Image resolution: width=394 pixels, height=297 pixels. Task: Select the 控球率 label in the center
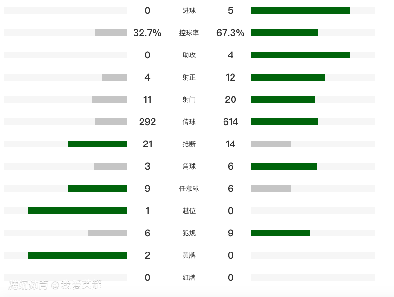(189, 33)
